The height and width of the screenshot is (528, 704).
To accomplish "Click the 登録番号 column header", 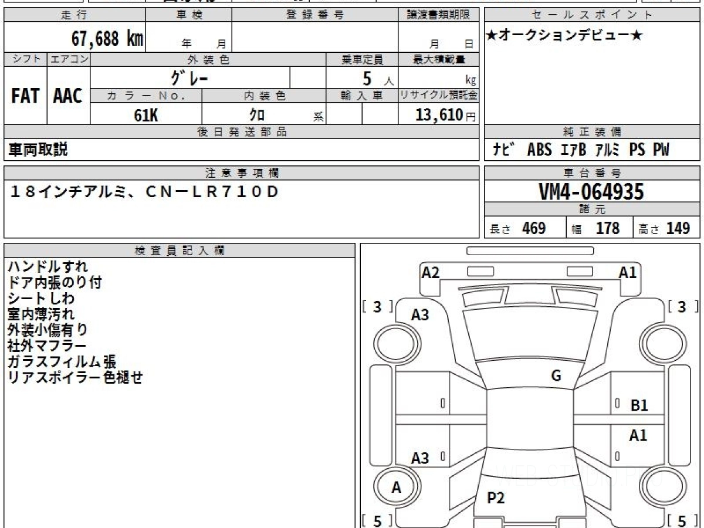I will point(315,15).
